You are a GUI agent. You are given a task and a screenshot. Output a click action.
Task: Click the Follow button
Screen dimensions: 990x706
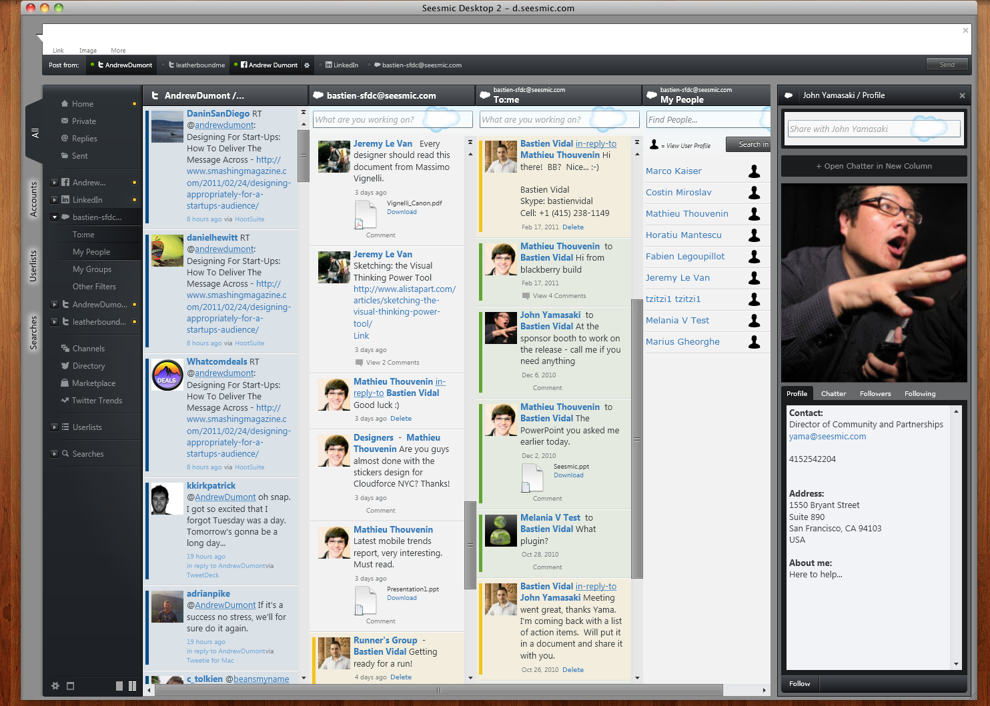pos(799,683)
